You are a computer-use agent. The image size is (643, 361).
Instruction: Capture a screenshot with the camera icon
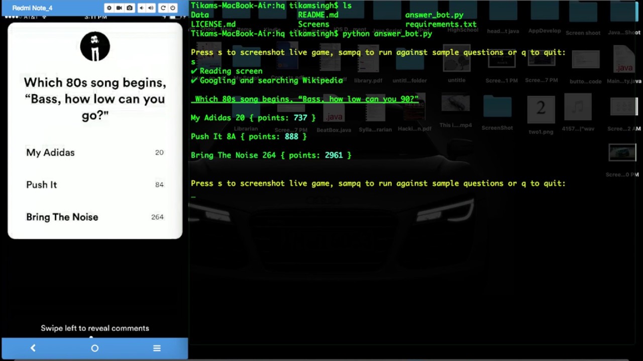(x=130, y=8)
